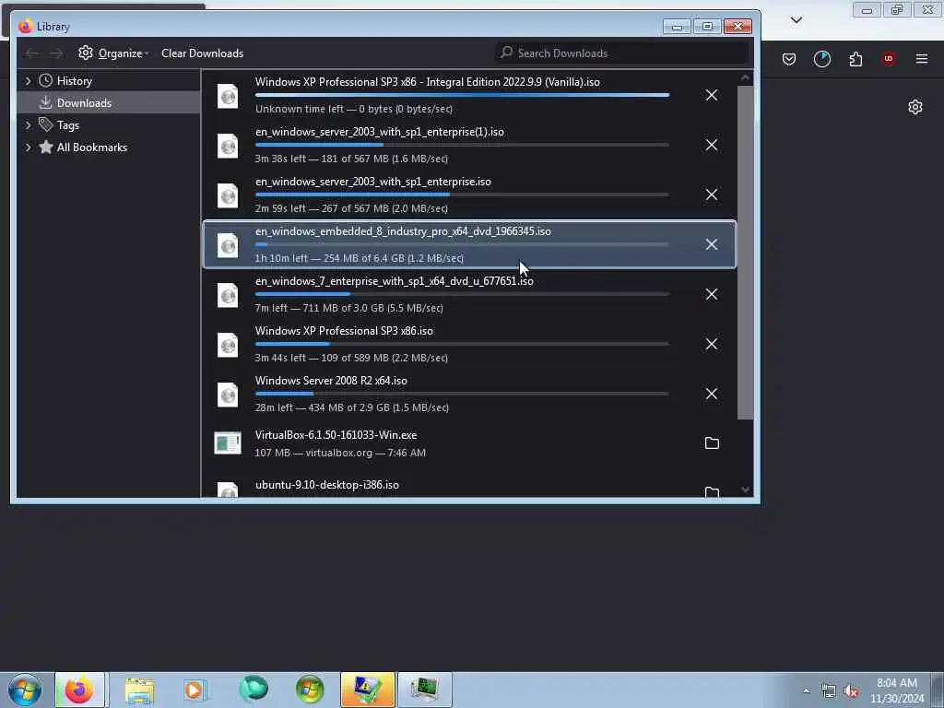Screen dimensions: 944x708
Task: Click the Library forward arrow
Action: 56,53
